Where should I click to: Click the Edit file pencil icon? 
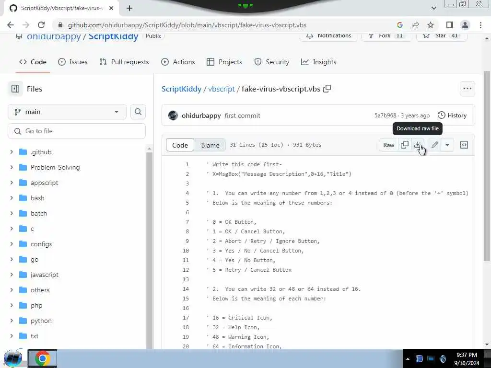click(434, 145)
